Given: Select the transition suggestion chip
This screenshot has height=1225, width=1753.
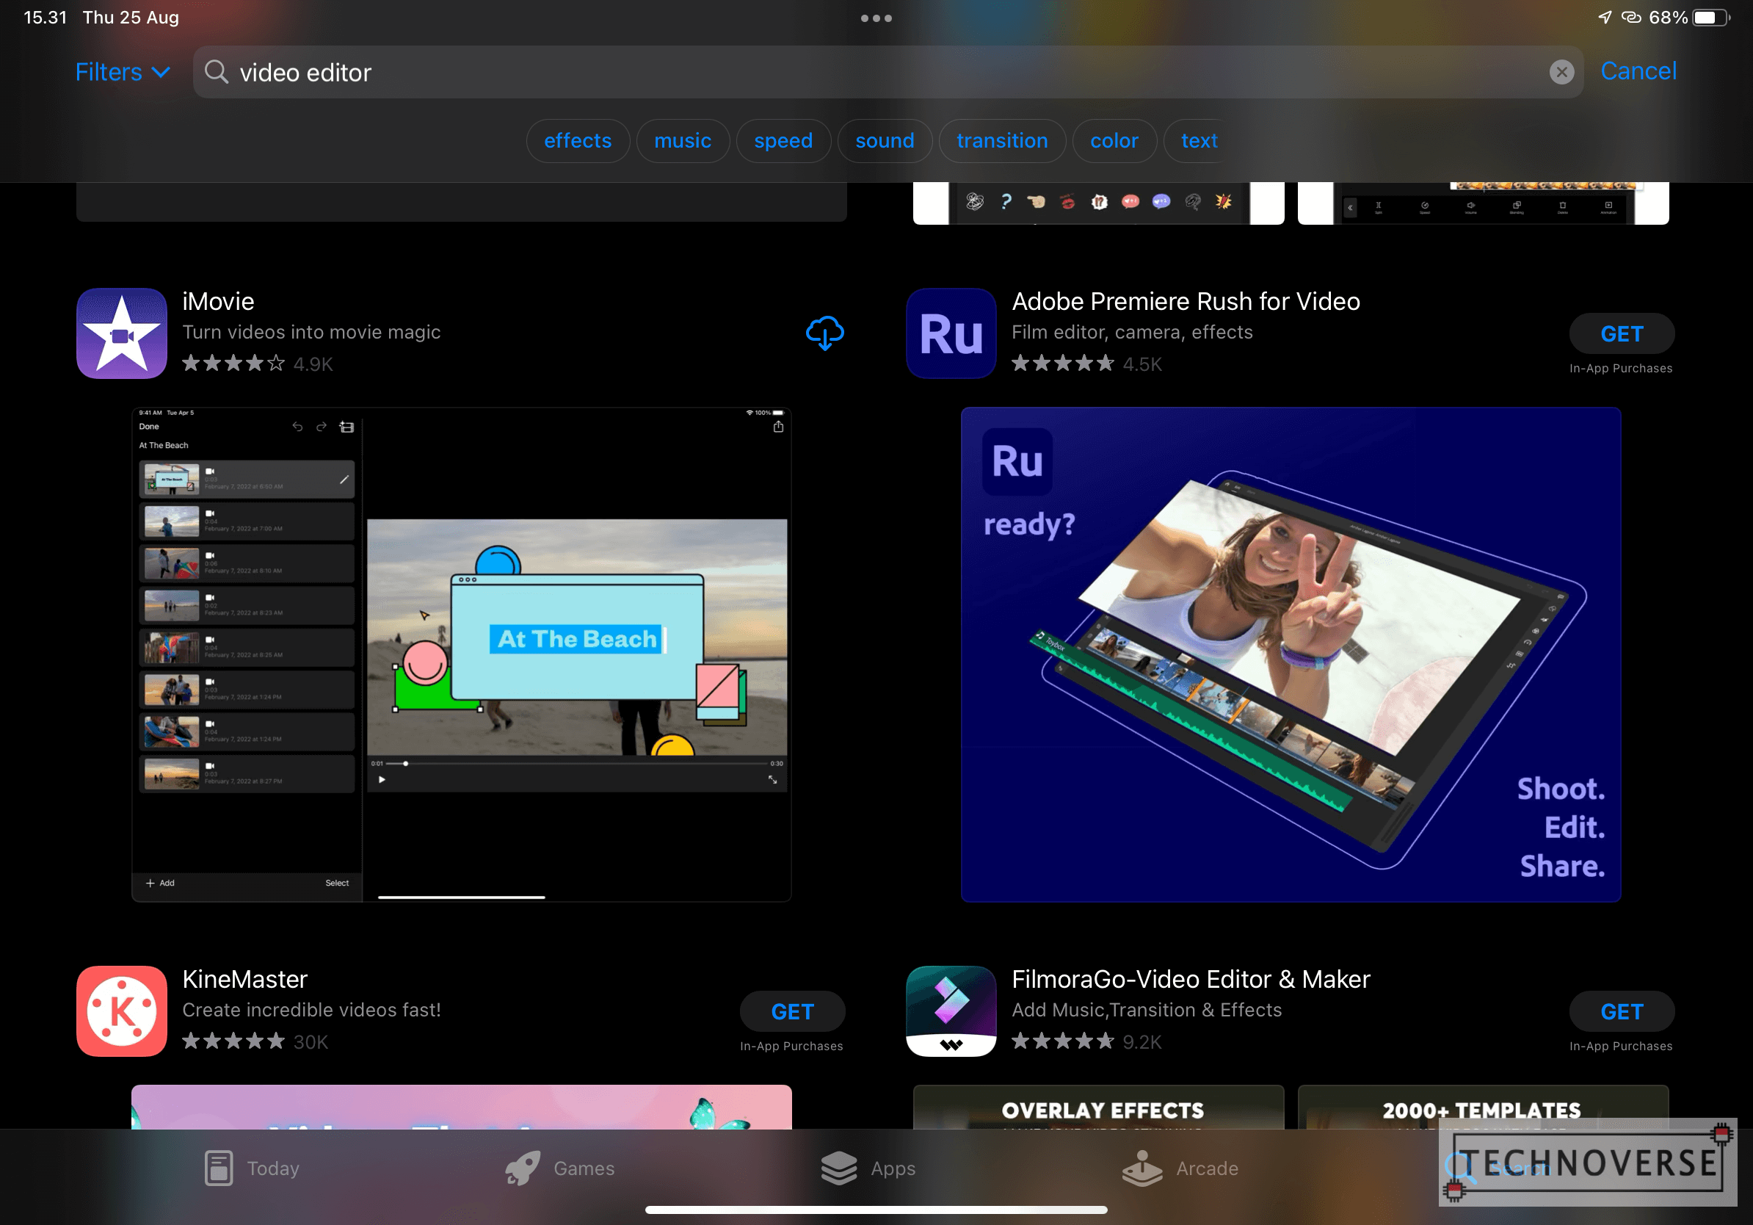Looking at the screenshot, I should [1003, 140].
